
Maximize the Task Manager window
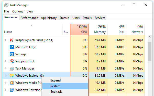(134, 5)
